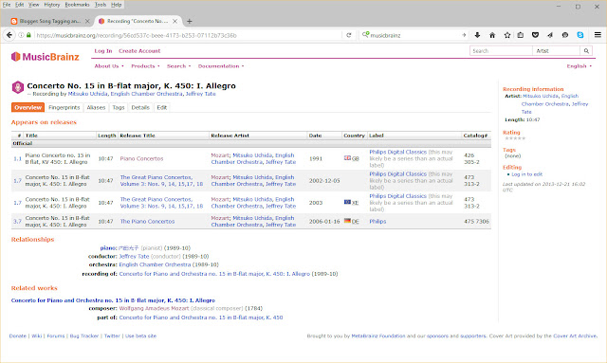This screenshot has height=363, width=607.
Task: Open the Cover Art Archive link
Action: [x=575, y=336]
